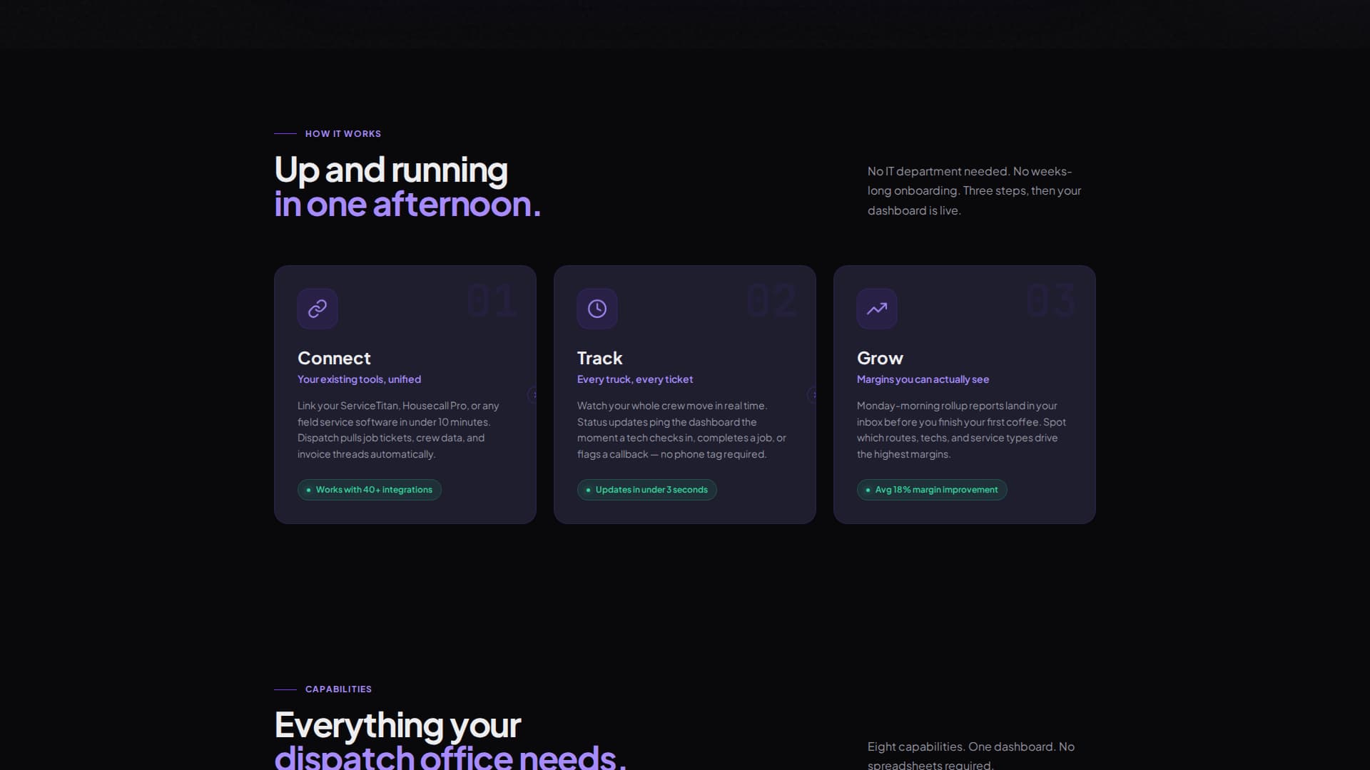This screenshot has height=770, width=1370.
Task: Click the Grow card description about rollup reports
Action: point(961,430)
